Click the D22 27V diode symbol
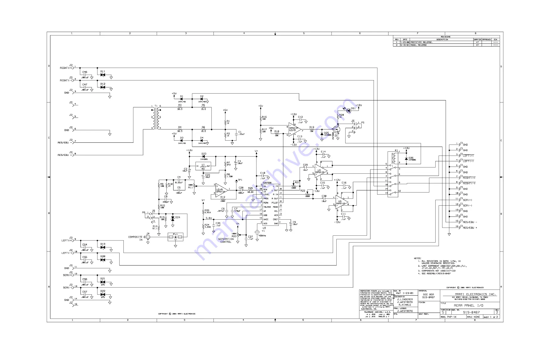 click(x=103, y=294)
